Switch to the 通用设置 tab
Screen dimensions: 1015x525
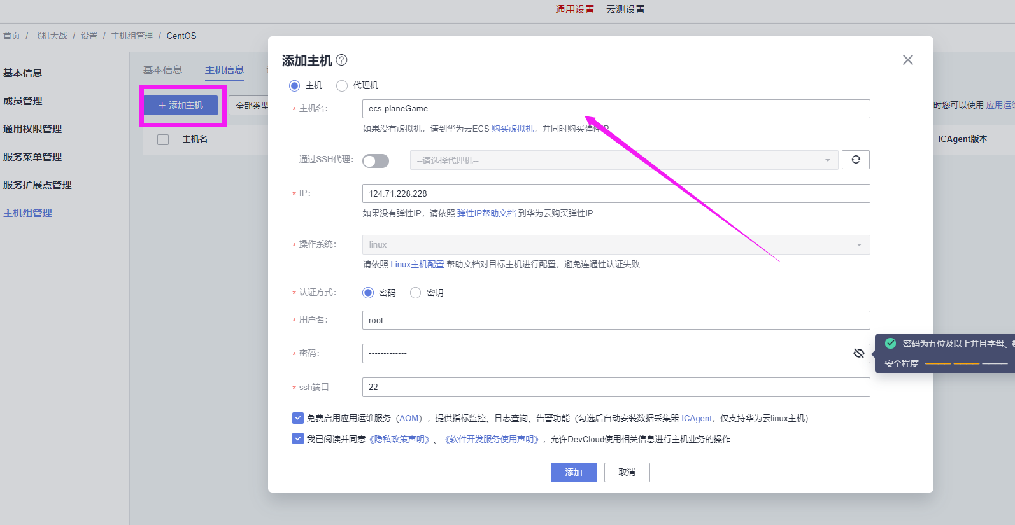(575, 9)
